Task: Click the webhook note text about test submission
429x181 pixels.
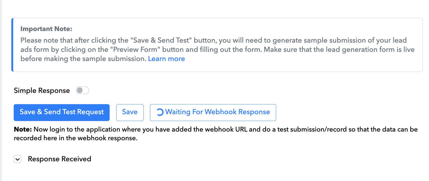Action: point(216,134)
